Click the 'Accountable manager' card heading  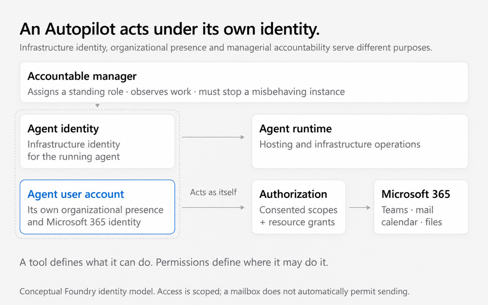[82, 76]
